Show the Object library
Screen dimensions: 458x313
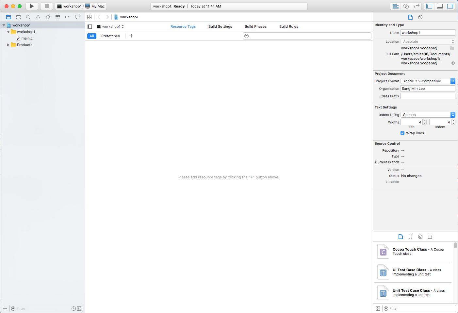[x=420, y=237]
